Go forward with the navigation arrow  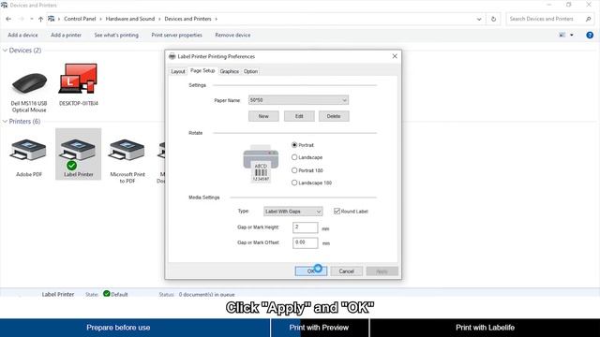tap(22, 19)
